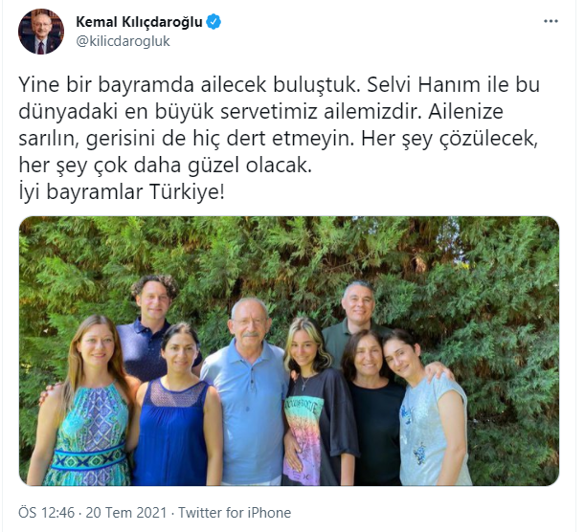Screen dimensions: 585x532
Task: Click the phrase "Her şey çözülecek" in tweet
Action: pyautogui.click(x=450, y=139)
